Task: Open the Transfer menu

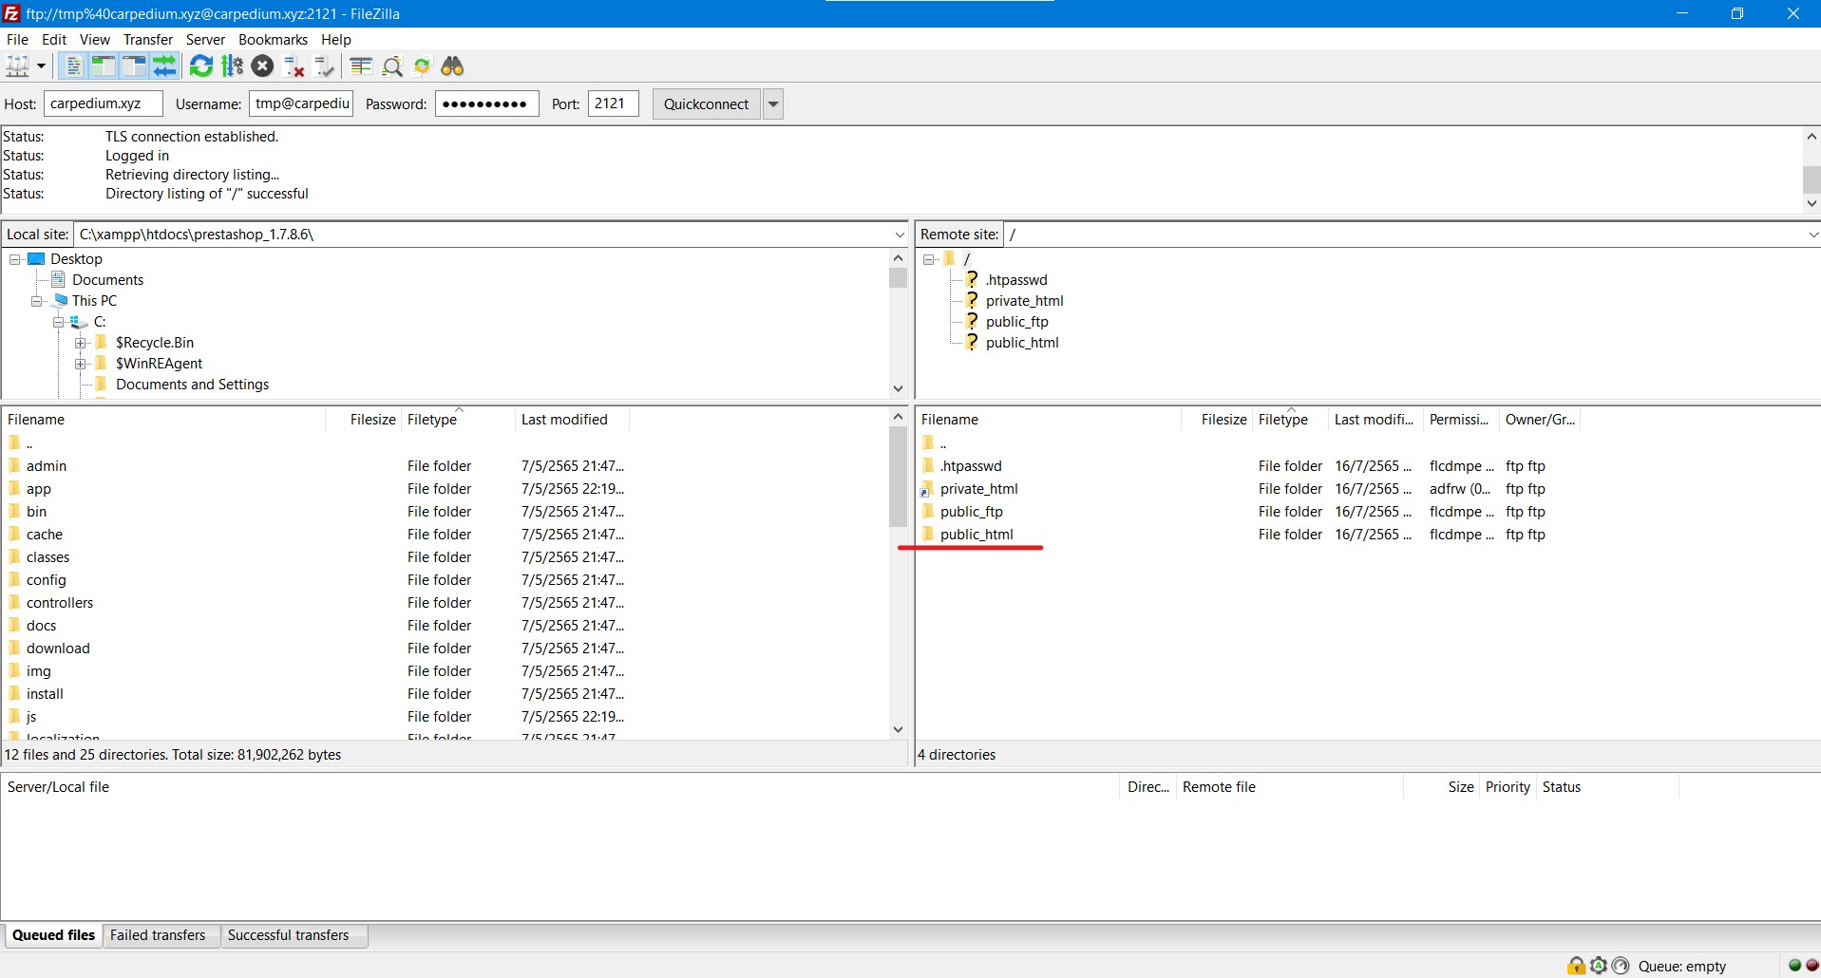Action: tap(147, 40)
